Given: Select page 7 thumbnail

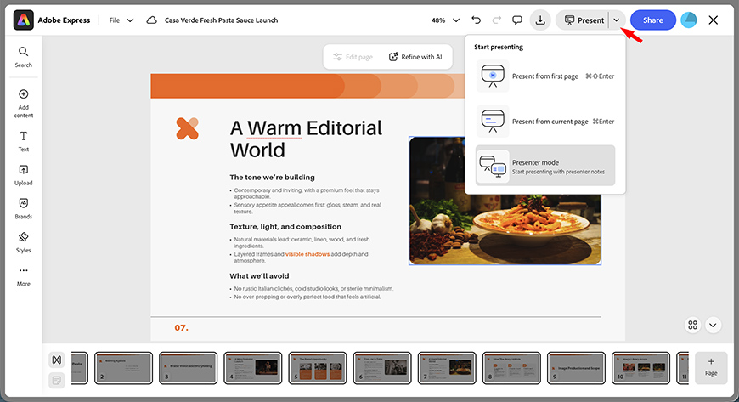Looking at the screenshot, I should pos(447,367).
